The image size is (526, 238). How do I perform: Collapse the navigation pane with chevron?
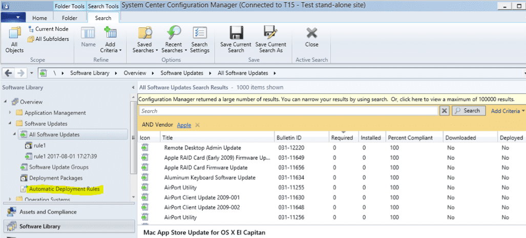tap(134, 87)
